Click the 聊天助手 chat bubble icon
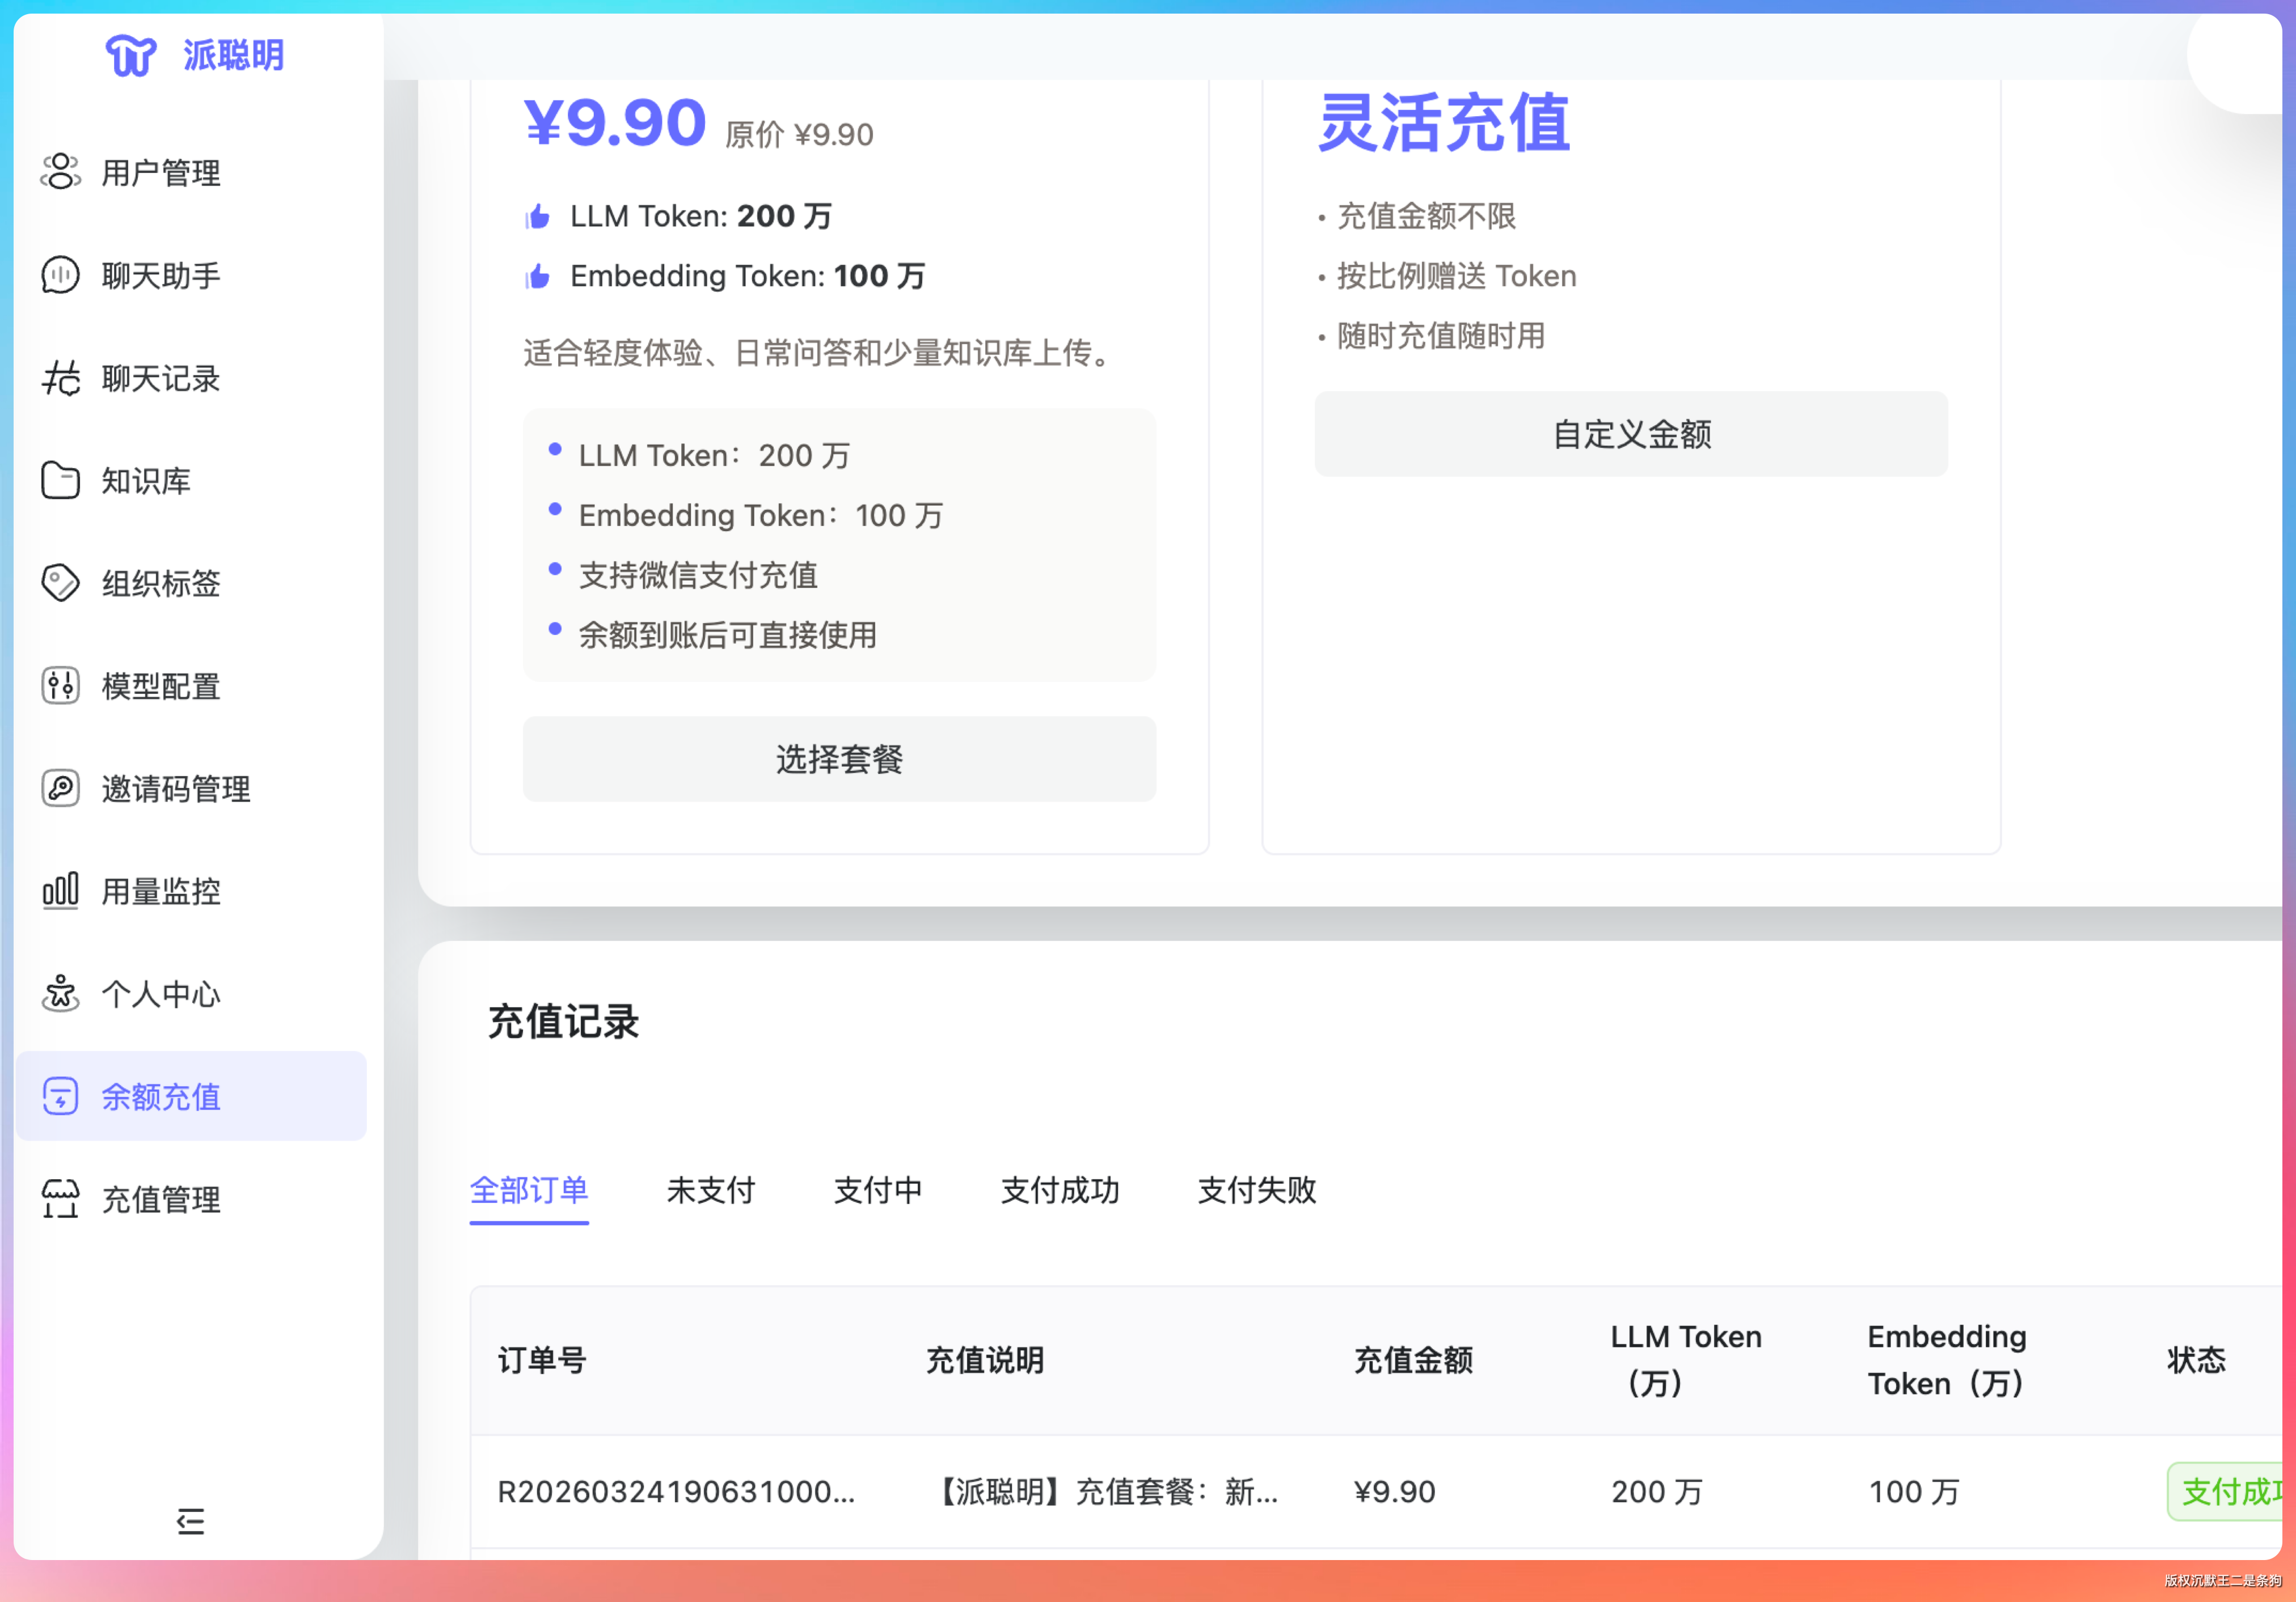Screen dimensions: 2296x1602 pyautogui.click(x=60, y=275)
